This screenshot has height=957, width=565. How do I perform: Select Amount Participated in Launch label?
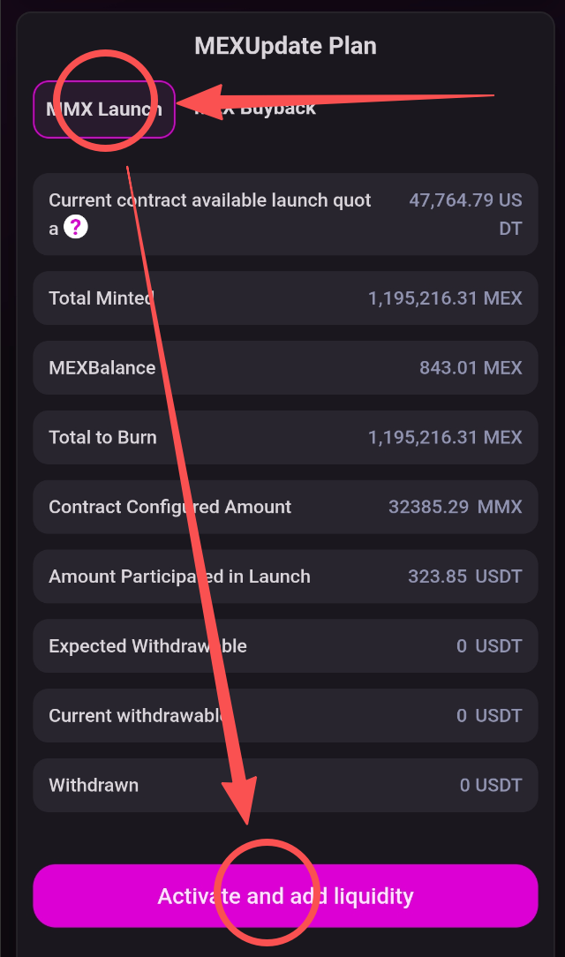[179, 576]
